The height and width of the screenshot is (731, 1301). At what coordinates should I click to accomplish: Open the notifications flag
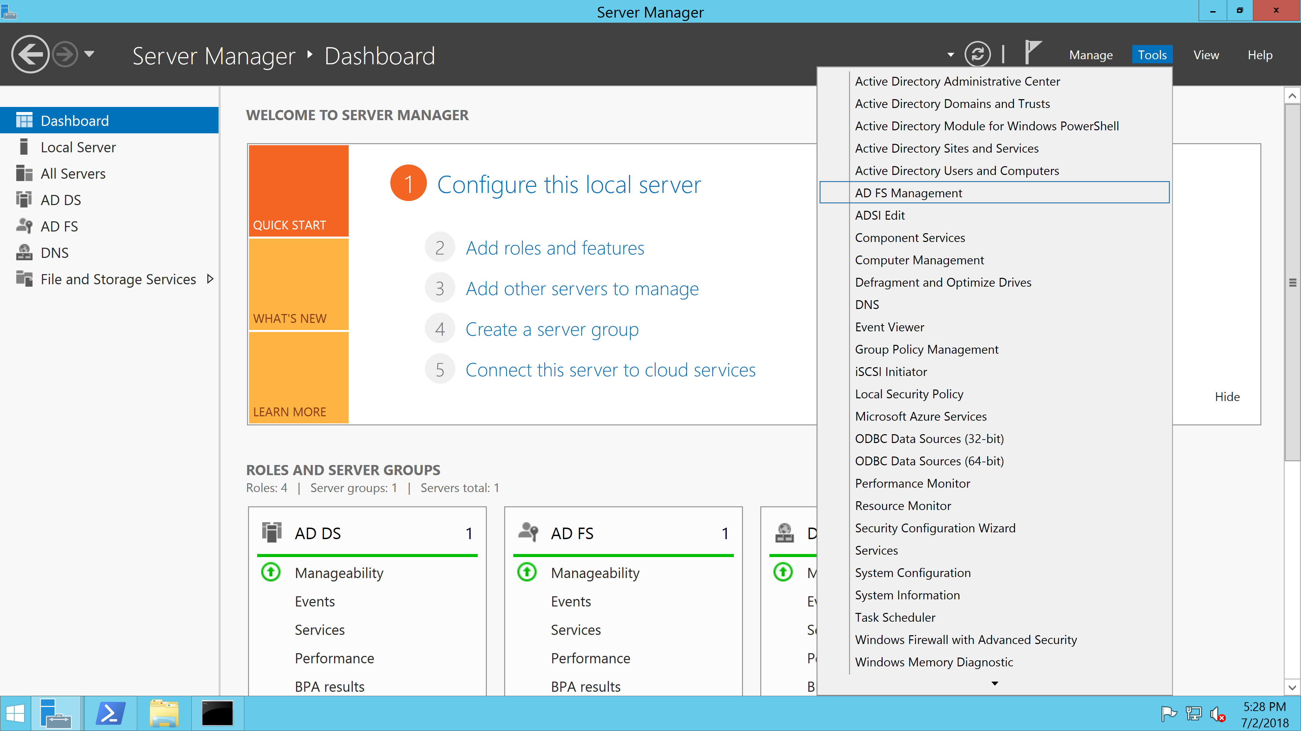pos(1033,52)
